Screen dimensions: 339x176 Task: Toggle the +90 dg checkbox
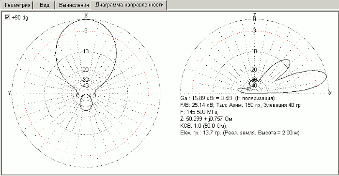pyautogui.click(x=7, y=17)
